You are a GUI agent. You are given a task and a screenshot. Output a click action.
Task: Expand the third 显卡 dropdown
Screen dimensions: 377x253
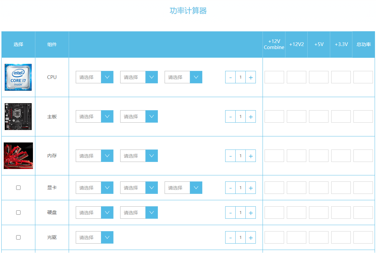(183, 188)
